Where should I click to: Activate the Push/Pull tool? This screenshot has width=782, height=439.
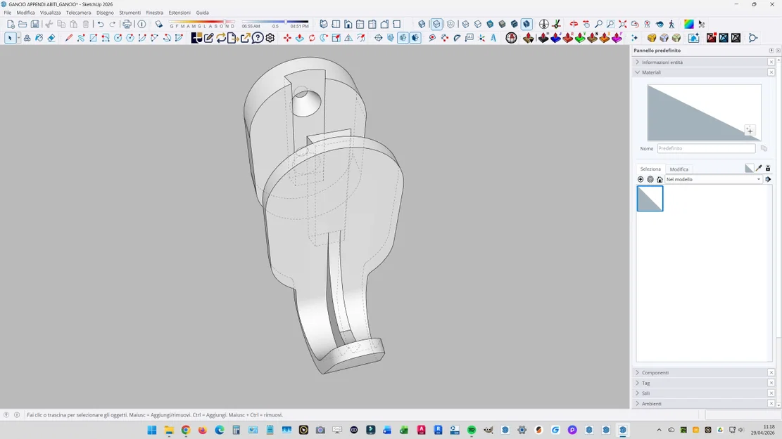tap(300, 38)
